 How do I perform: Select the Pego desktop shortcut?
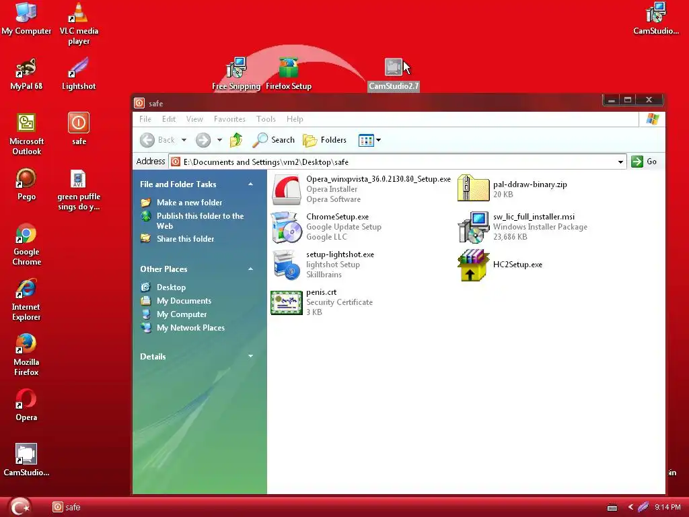tap(26, 184)
